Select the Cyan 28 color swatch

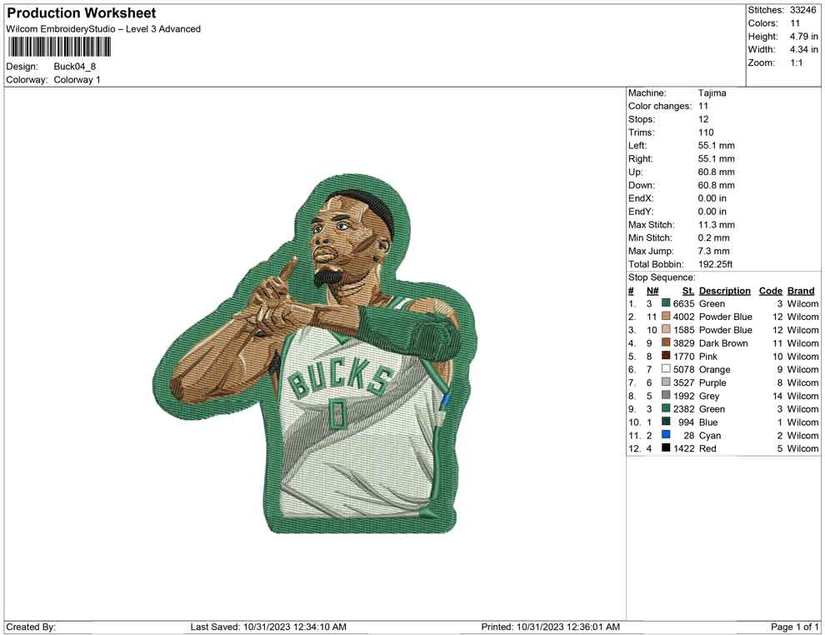666,434
